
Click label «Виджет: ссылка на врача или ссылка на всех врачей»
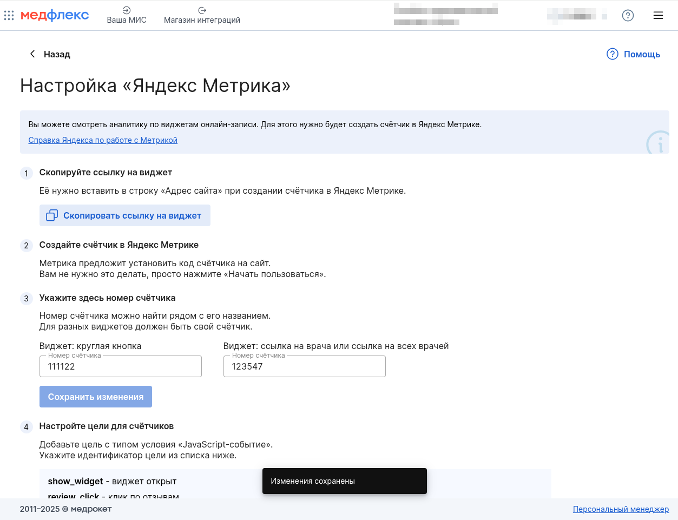(336, 346)
